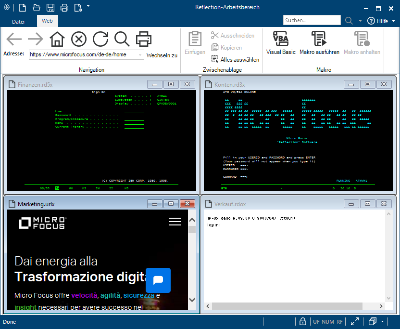Screen dimensions: 400x329
Task: Click Marketing scrollbar down arrow
Action: point(192,300)
